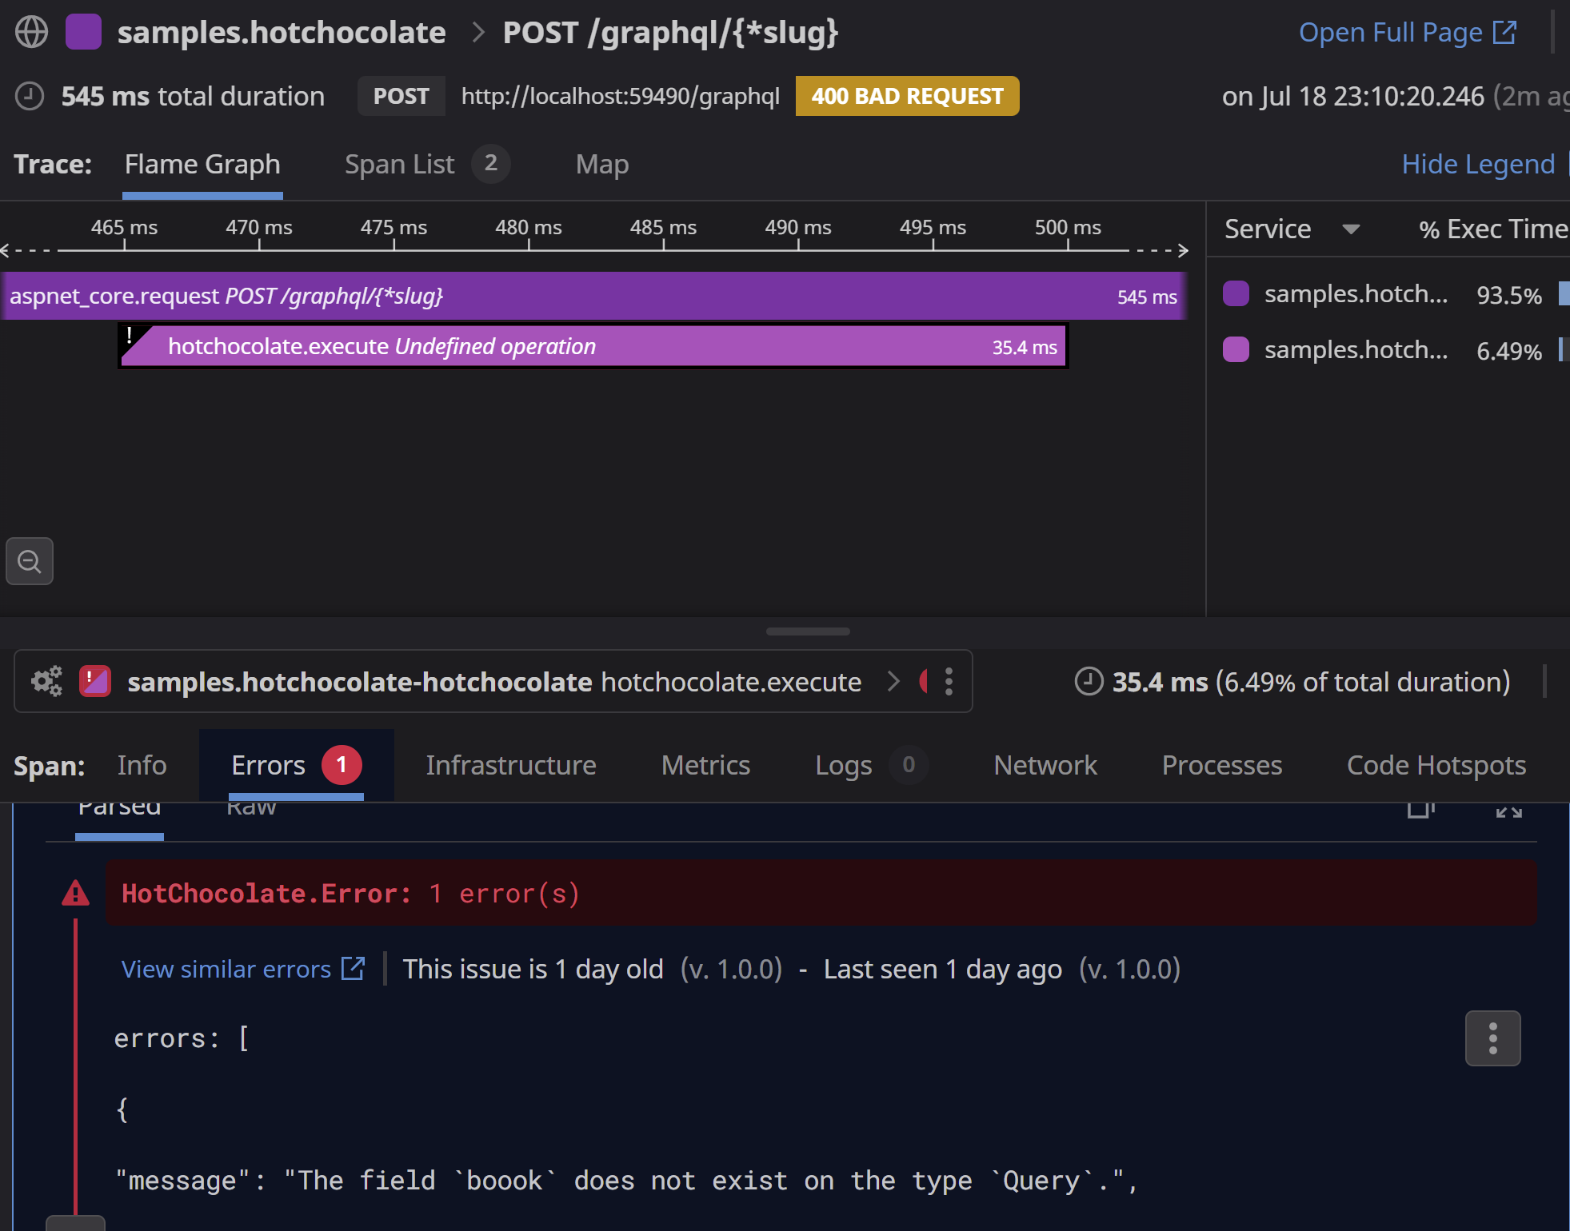Click the zoom out magnifier button

30,561
